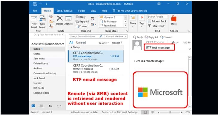
Task: Click Forward in the reading pane
Action: [166, 37]
